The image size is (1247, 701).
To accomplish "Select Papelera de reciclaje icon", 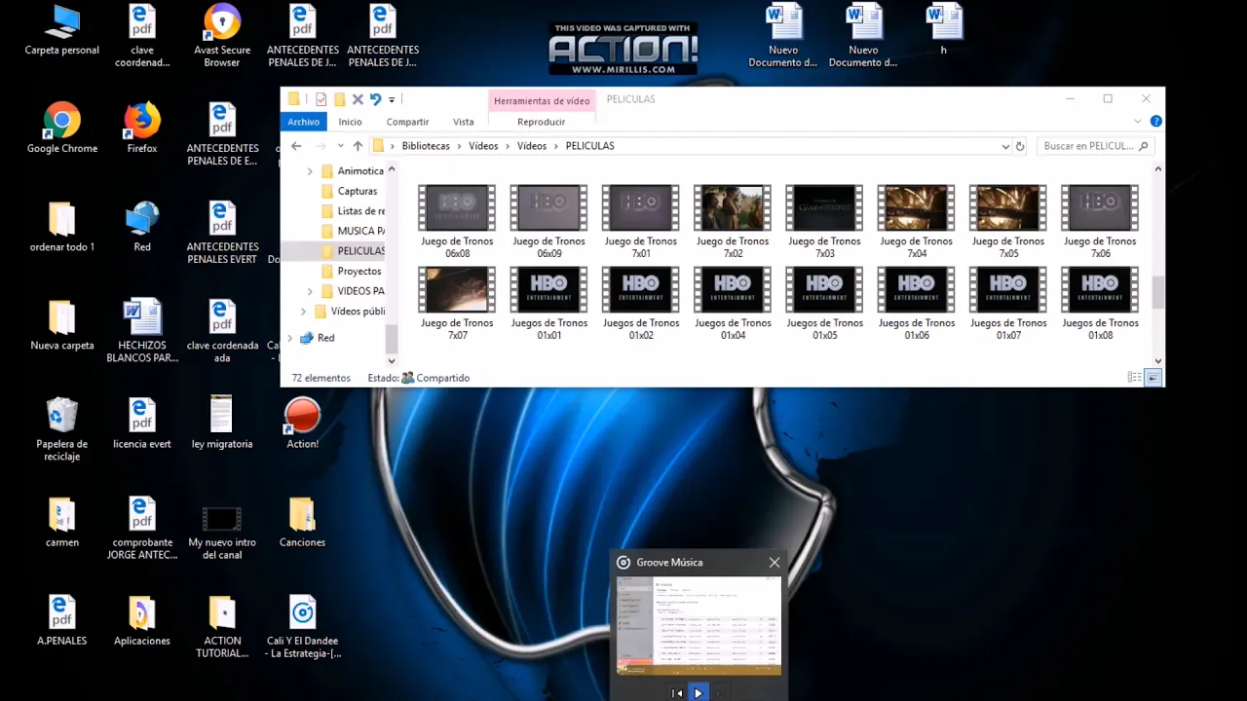I will (x=61, y=429).
